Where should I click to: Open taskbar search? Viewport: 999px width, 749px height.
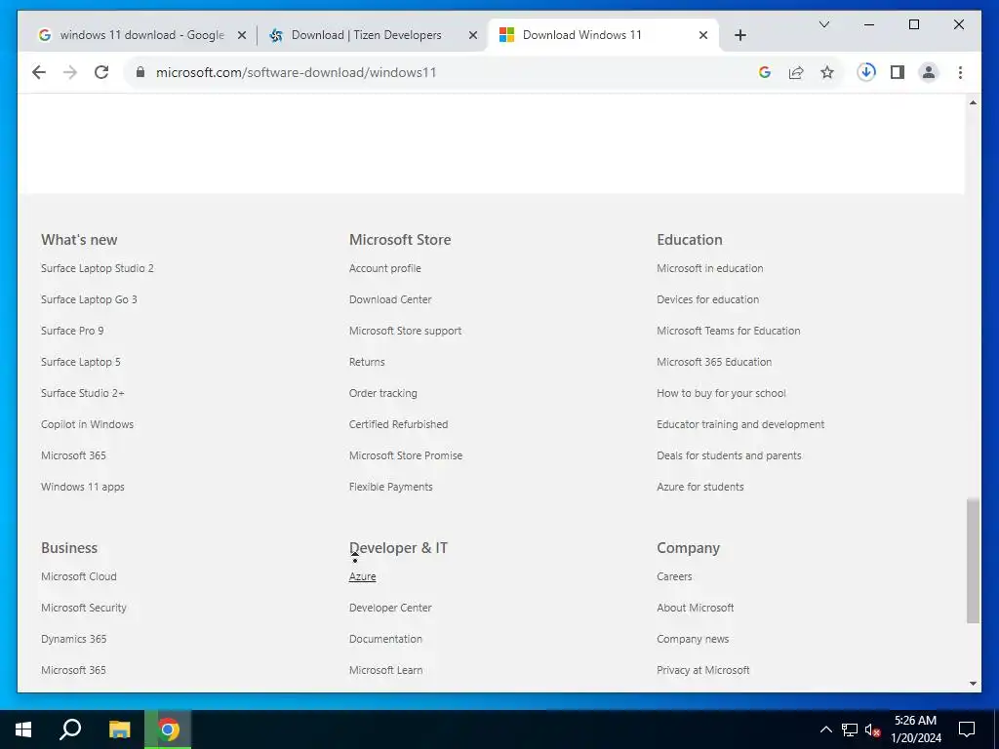pyautogui.click(x=70, y=729)
